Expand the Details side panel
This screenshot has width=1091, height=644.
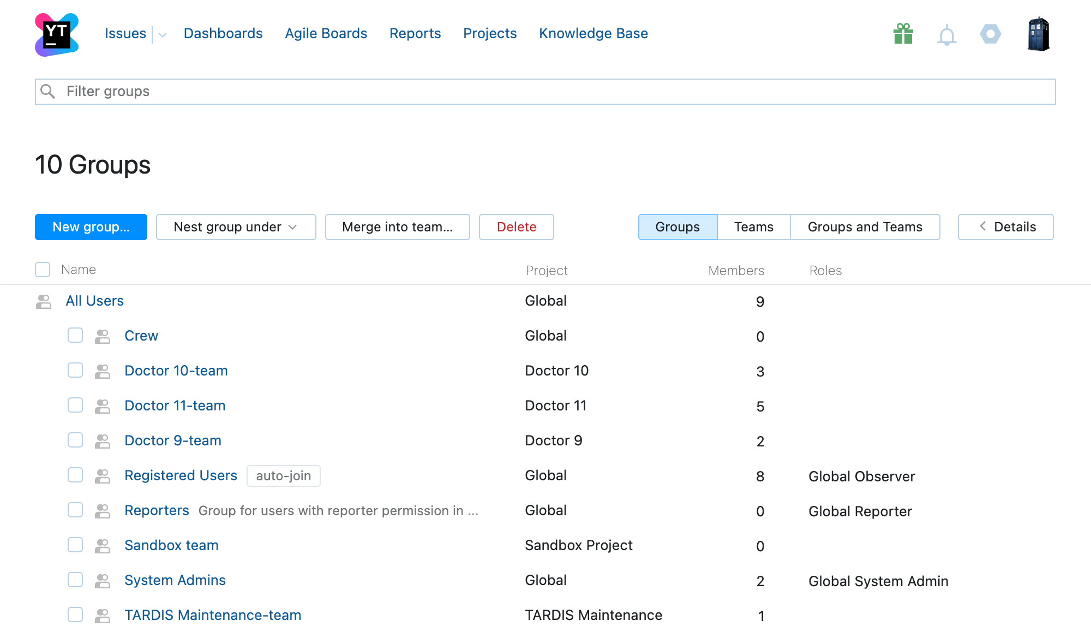point(1005,227)
